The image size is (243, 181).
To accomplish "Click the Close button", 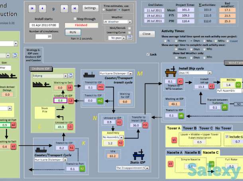I will point(147,34).
